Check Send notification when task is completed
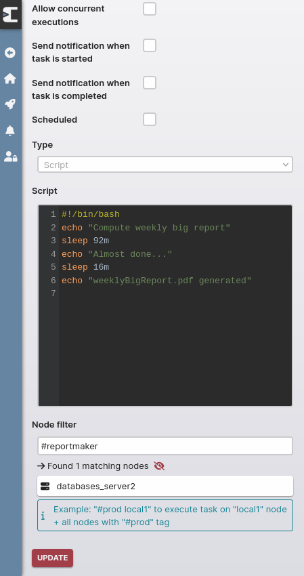Viewport: 304px width, 576px height. click(x=150, y=83)
